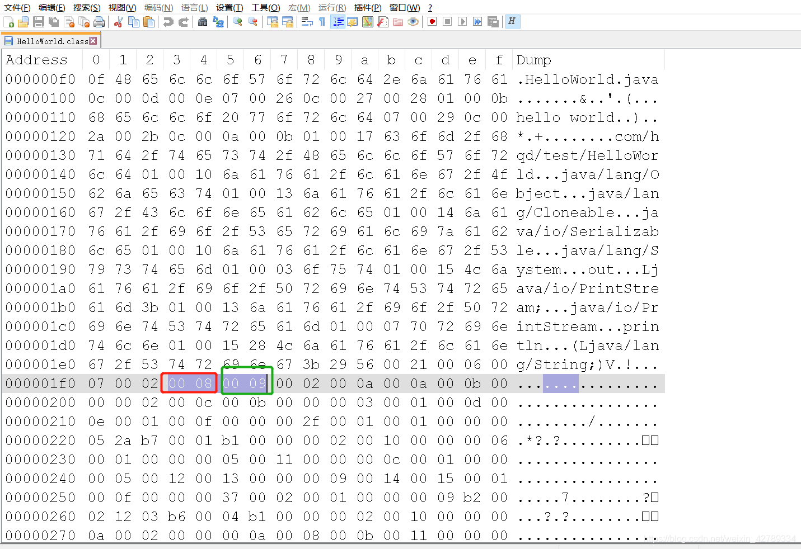
Task: Save the current file via toolbar
Action: (39, 22)
